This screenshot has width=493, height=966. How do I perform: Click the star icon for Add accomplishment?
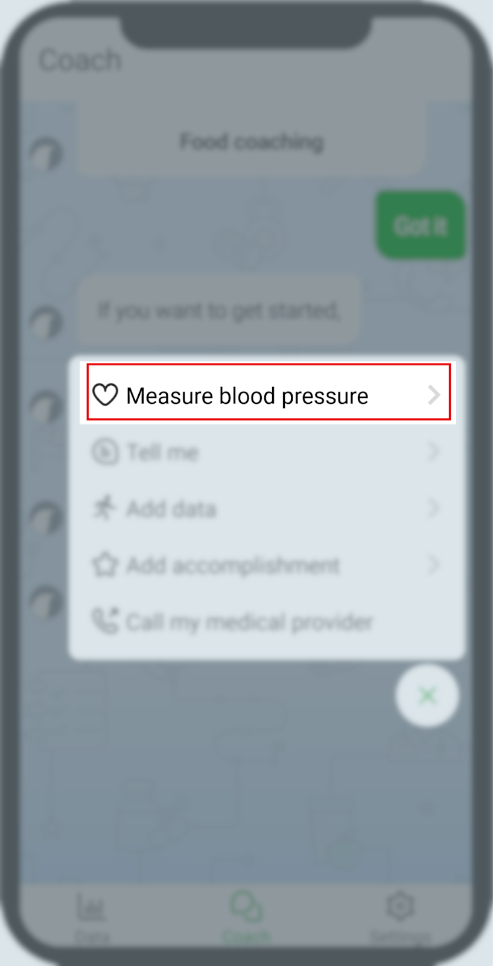(x=104, y=565)
